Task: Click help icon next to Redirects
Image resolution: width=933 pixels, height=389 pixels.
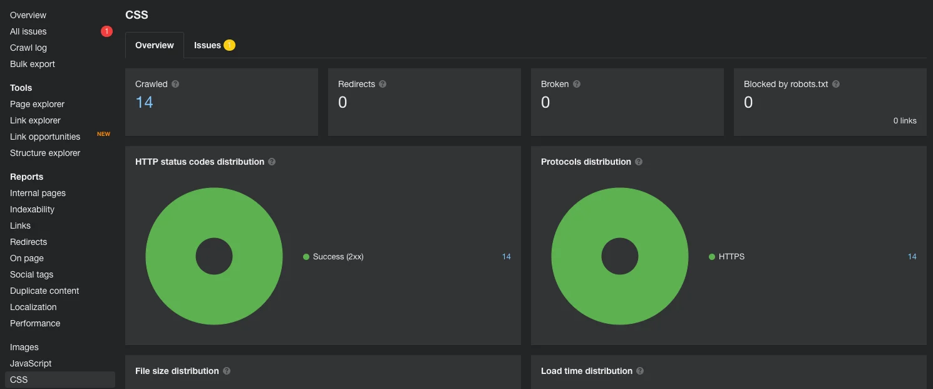Action: (x=383, y=84)
